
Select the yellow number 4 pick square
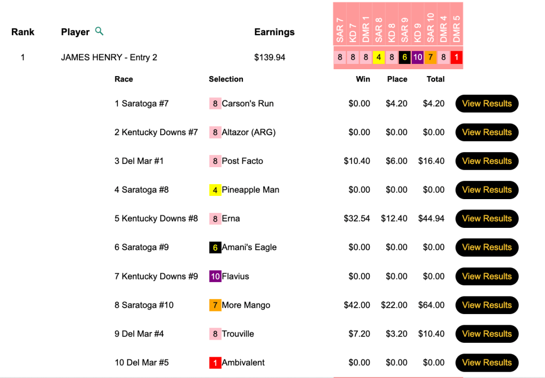pos(378,57)
